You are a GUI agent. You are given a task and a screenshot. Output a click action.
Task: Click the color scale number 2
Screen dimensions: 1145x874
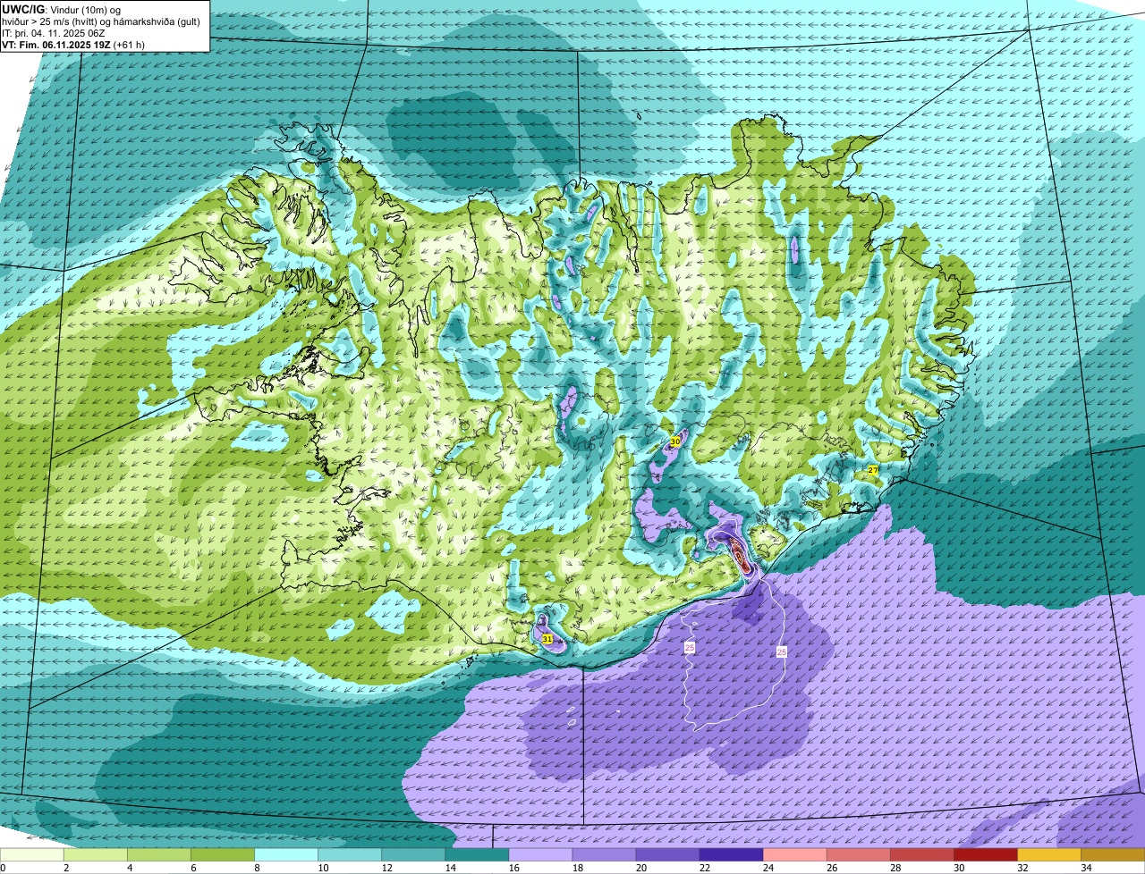pyautogui.click(x=66, y=868)
